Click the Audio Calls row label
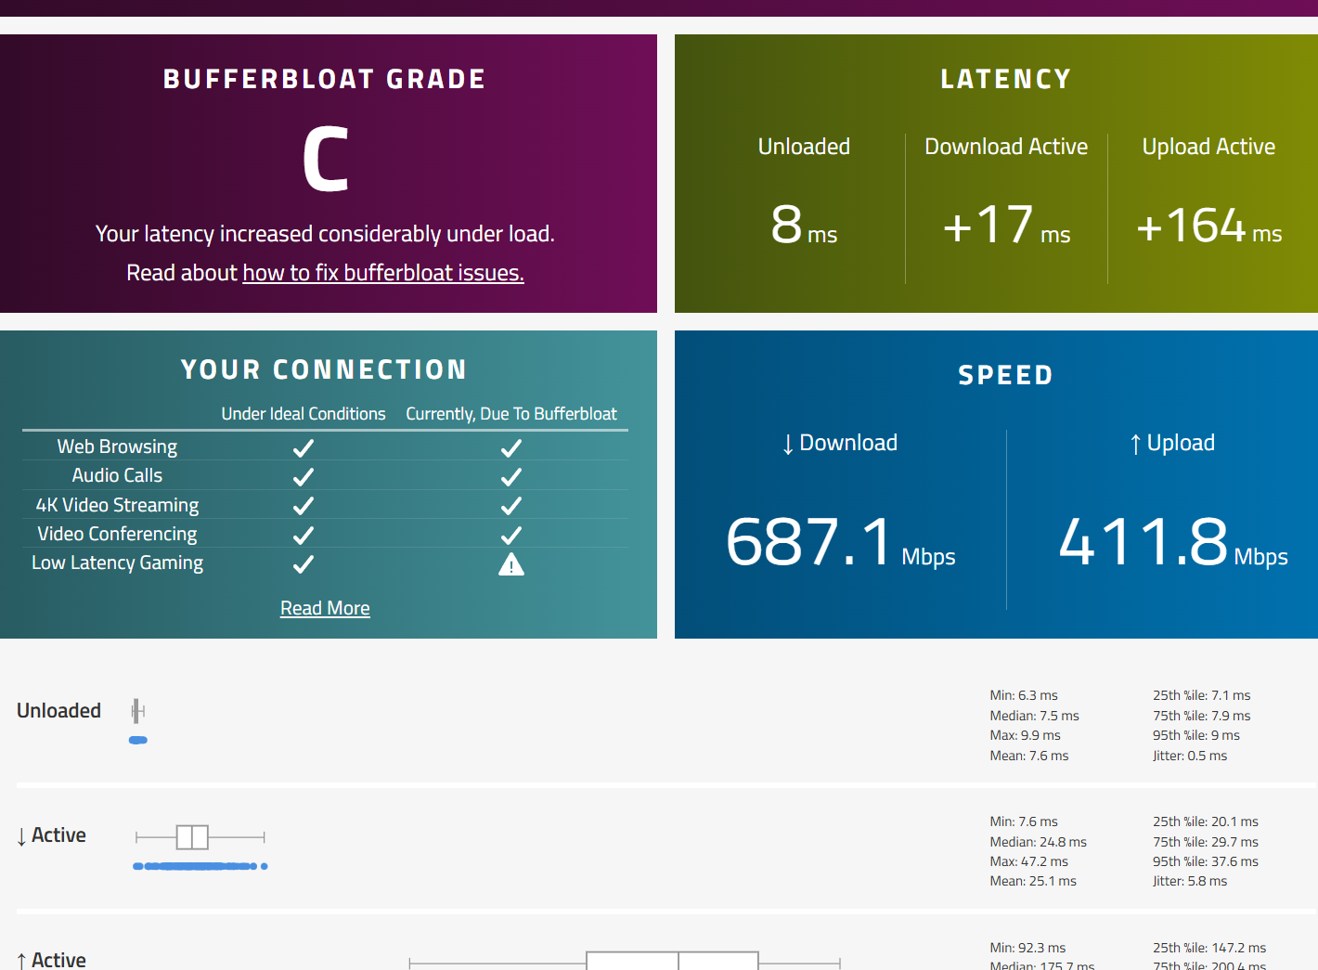 point(117,475)
